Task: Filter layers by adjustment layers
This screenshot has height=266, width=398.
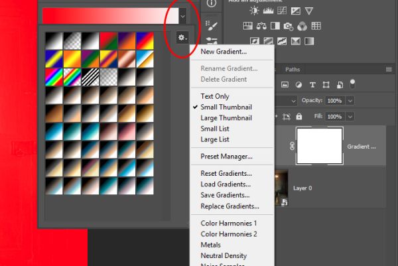Action: click(298, 85)
